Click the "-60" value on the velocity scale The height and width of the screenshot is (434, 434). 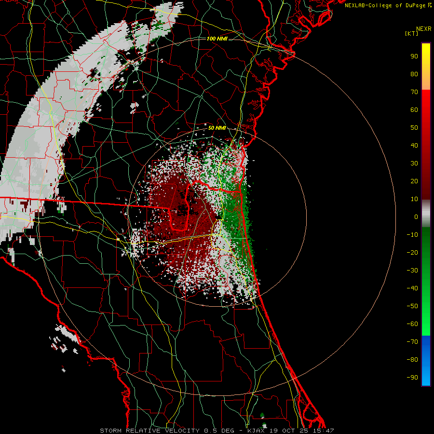(412, 324)
